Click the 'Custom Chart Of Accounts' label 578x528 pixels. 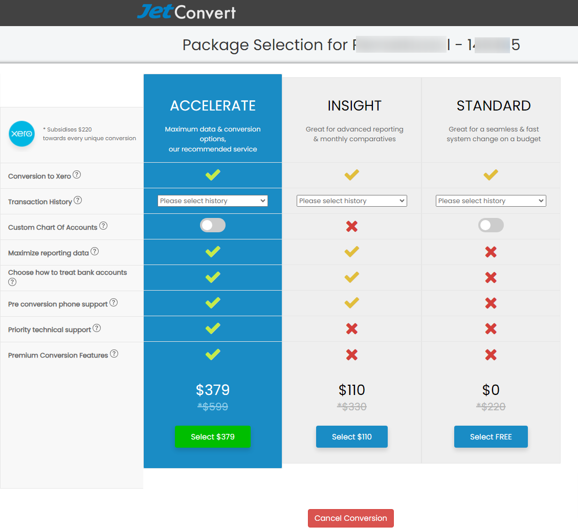53,228
